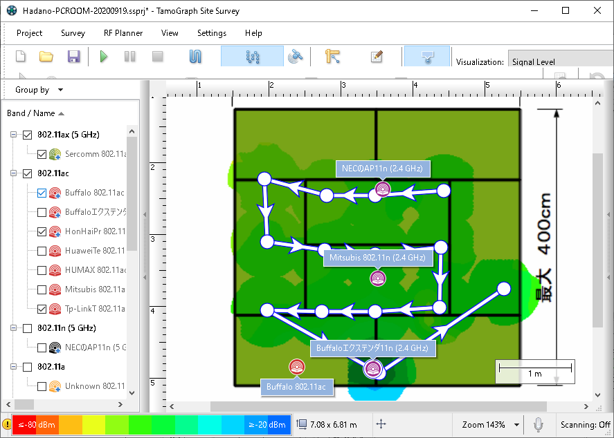Select GPS satellite survey mode icon
Screen dimensions: 614x438
296,56
